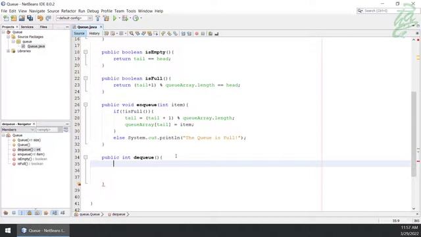Click the Search (Ctrl+I) field
This screenshot has width=421, height=237.
[387, 11]
